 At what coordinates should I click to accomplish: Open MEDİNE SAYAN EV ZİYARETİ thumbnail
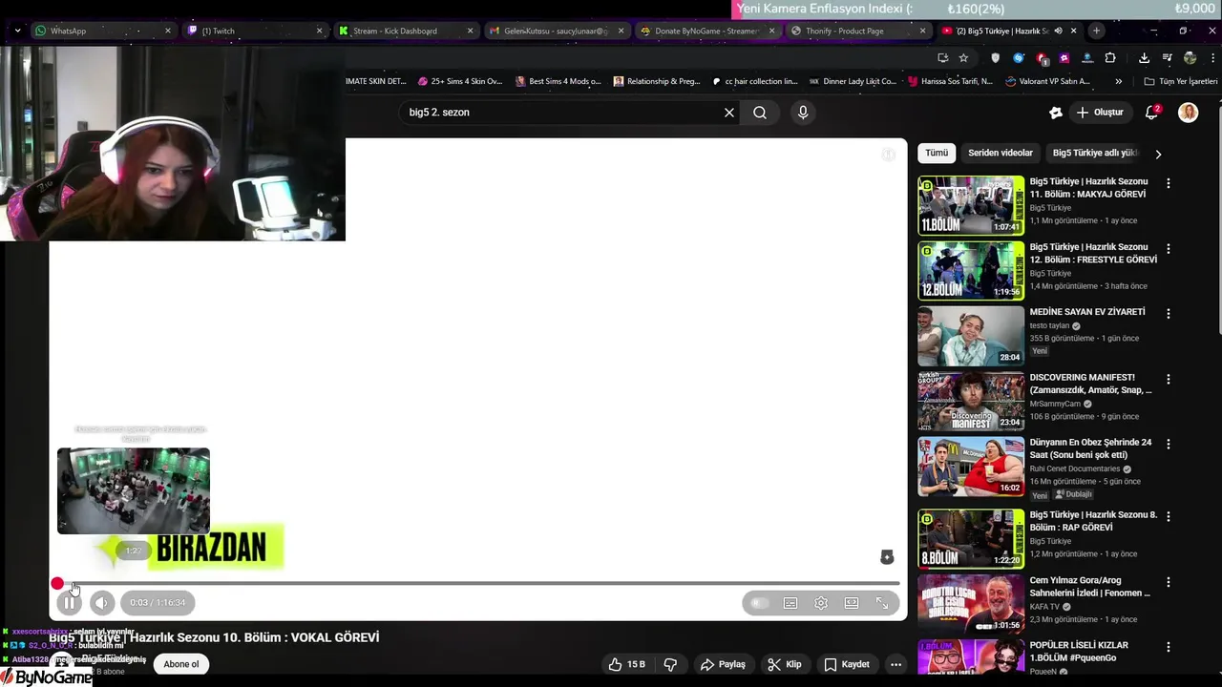coord(971,336)
